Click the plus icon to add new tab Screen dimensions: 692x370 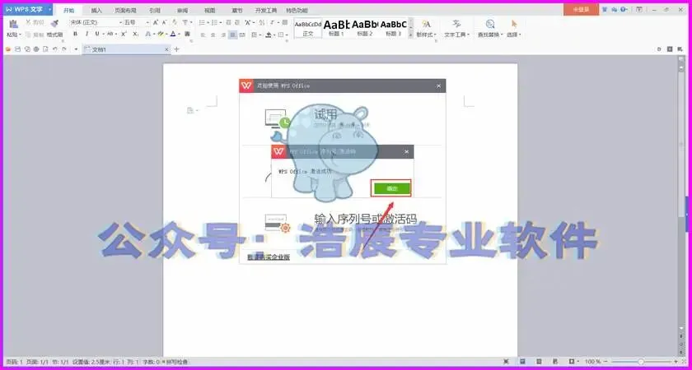click(176, 49)
